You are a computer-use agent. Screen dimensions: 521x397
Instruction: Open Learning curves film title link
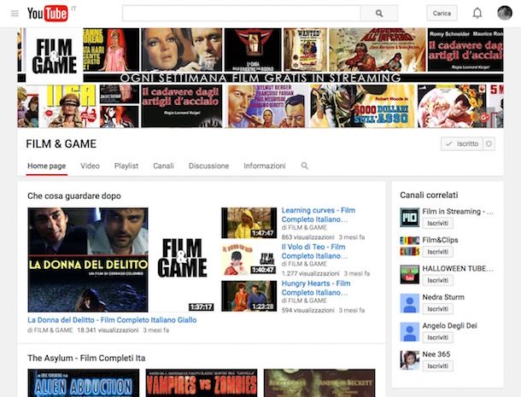click(319, 214)
